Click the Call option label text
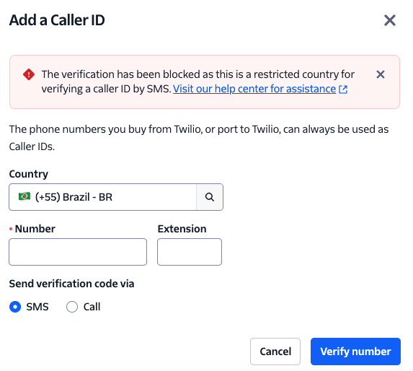The width and height of the screenshot is (413, 371). tap(92, 307)
